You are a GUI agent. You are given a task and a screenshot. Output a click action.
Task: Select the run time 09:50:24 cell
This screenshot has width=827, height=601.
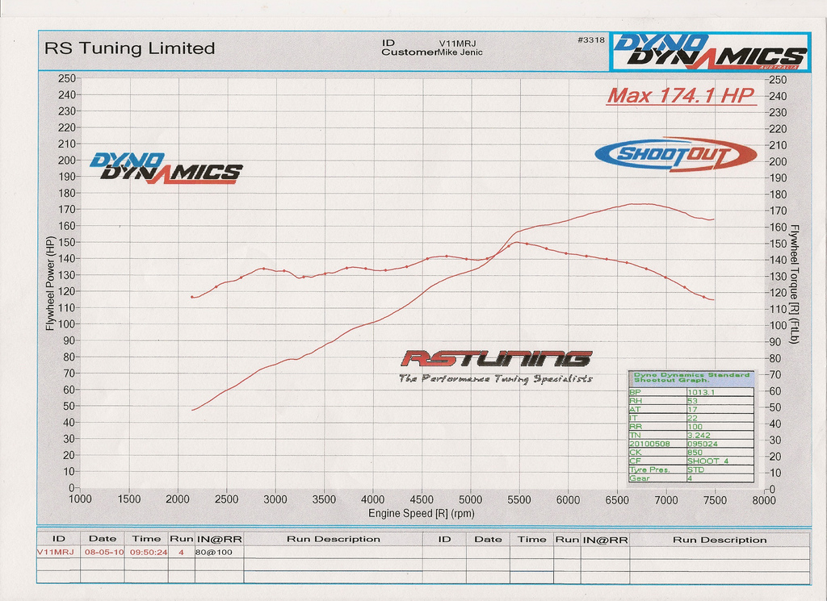coord(146,553)
